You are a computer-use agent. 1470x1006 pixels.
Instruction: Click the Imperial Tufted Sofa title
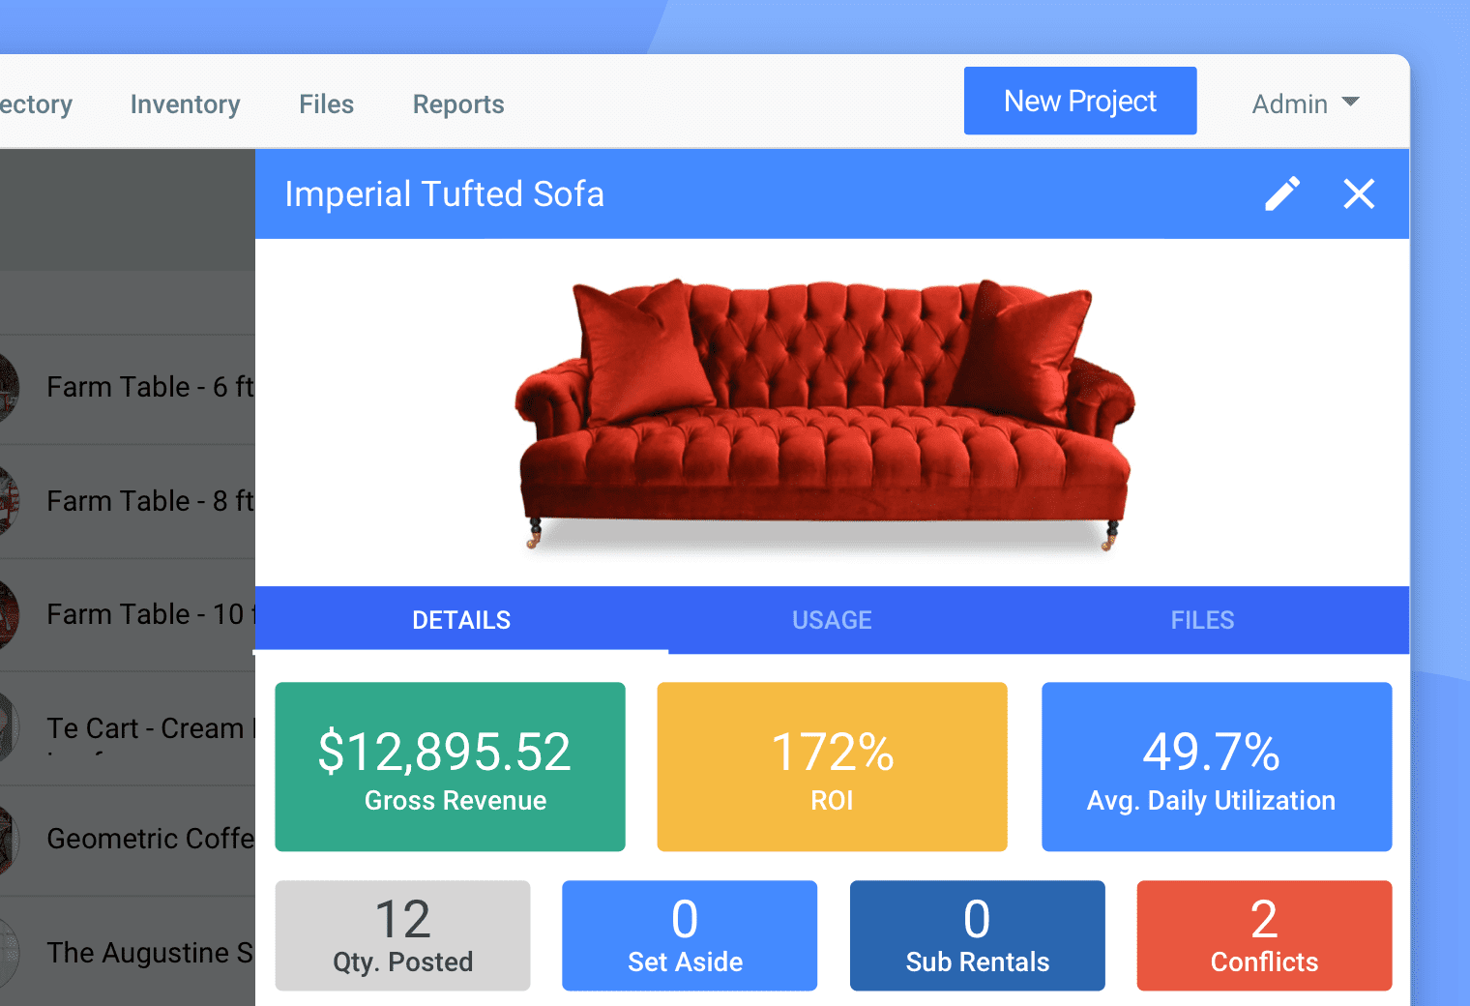coord(444,193)
